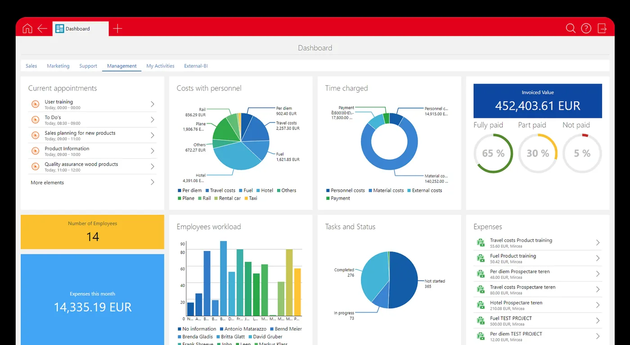This screenshot has height=345, width=630.
Task: Toggle Antonio Matarazzo legend in workload chart
Action: coord(242,329)
